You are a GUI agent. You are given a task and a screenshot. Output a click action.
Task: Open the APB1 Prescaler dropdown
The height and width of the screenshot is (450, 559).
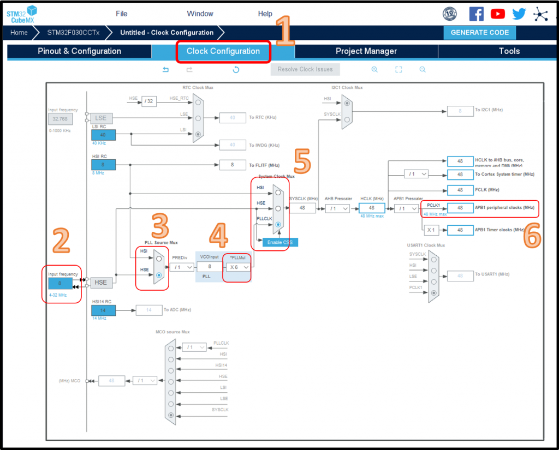(406, 208)
